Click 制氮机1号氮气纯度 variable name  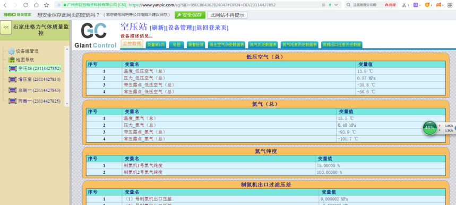[x=143, y=165]
